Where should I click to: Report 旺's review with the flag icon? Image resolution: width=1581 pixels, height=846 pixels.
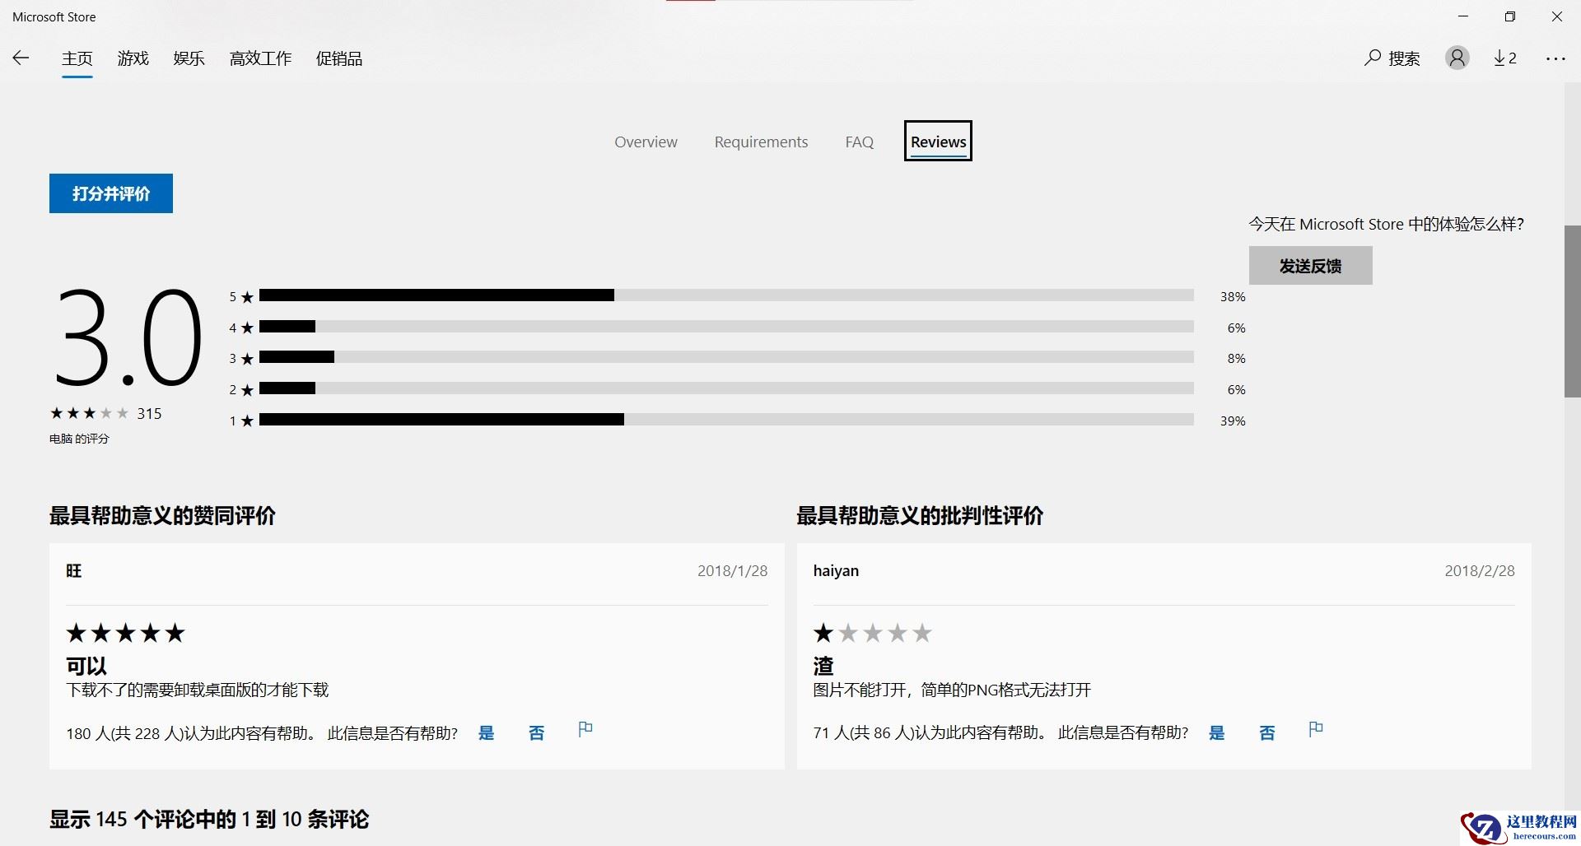click(585, 729)
